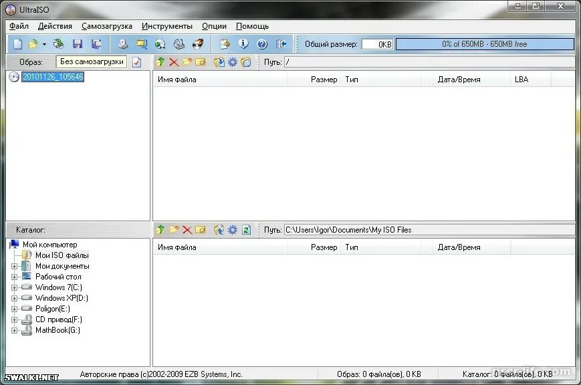
Task: Select Мои ISO файлы in the tree
Action: click(x=62, y=255)
